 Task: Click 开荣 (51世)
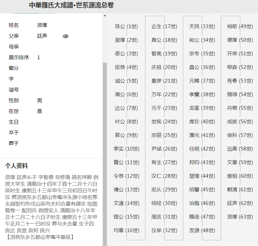tap(240, 54)
